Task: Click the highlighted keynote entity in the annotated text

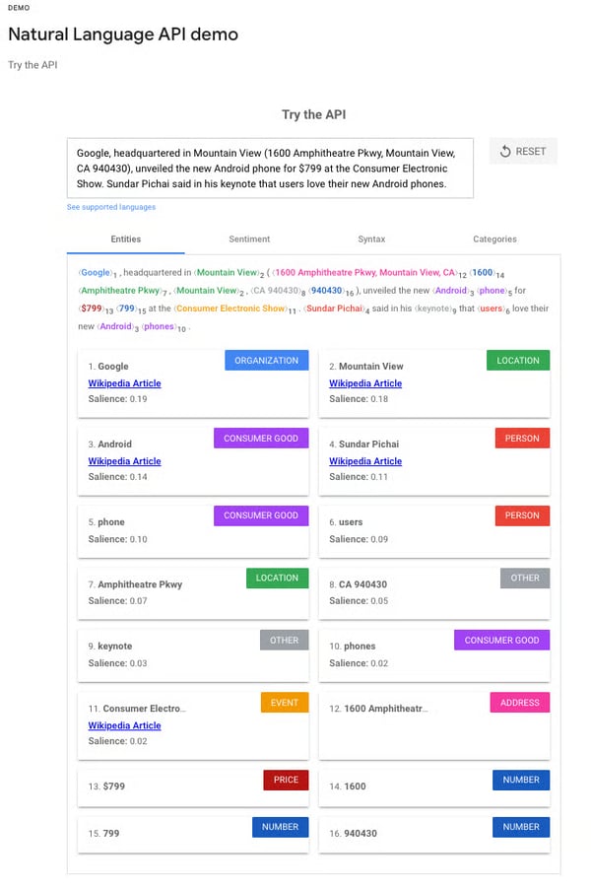Action: tap(433, 308)
